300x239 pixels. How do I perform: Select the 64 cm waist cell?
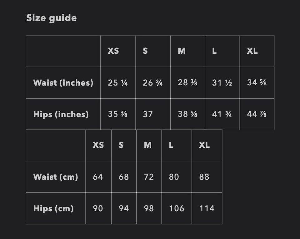coord(98,177)
